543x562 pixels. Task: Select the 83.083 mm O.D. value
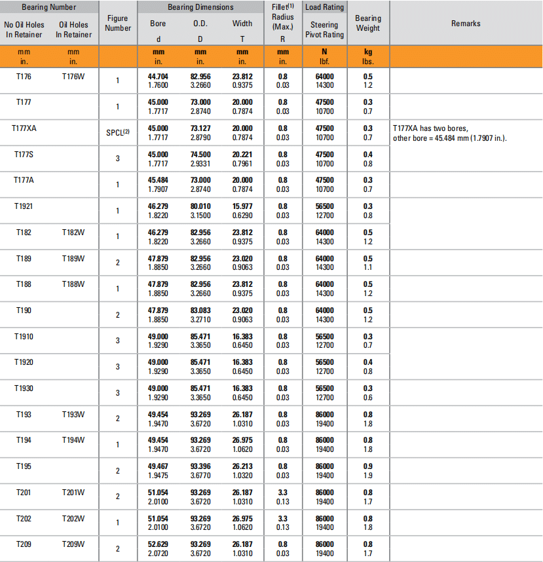(x=200, y=310)
